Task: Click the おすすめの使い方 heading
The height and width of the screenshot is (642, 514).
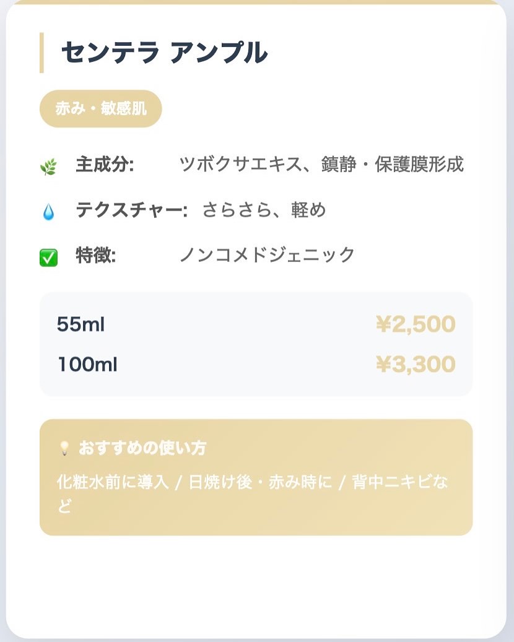Action: tap(142, 448)
